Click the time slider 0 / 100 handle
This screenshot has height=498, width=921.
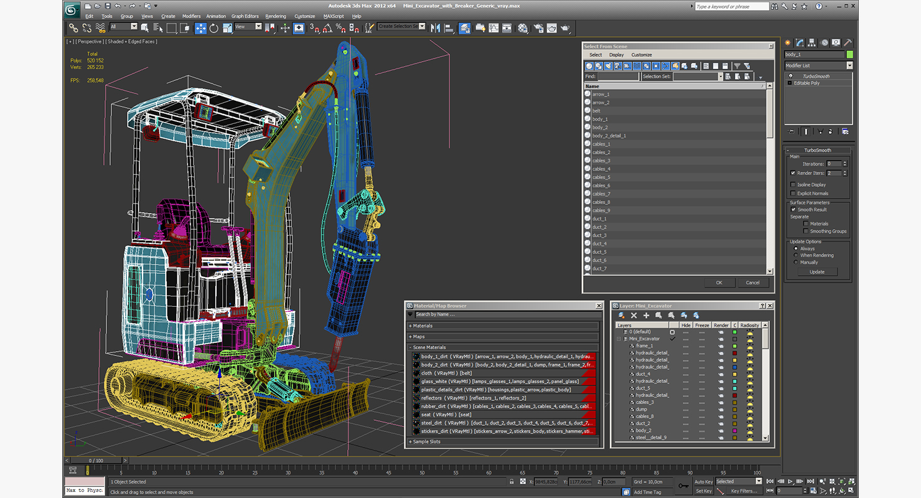(95, 461)
